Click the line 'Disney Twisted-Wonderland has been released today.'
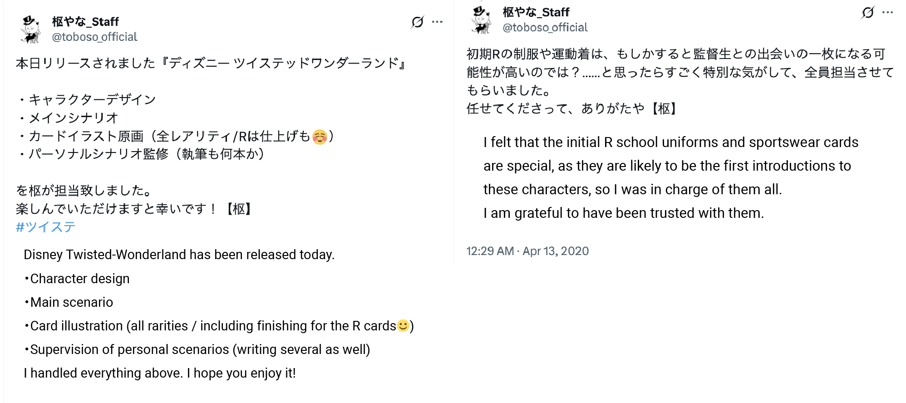This screenshot has width=906, height=403. [179, 255]
